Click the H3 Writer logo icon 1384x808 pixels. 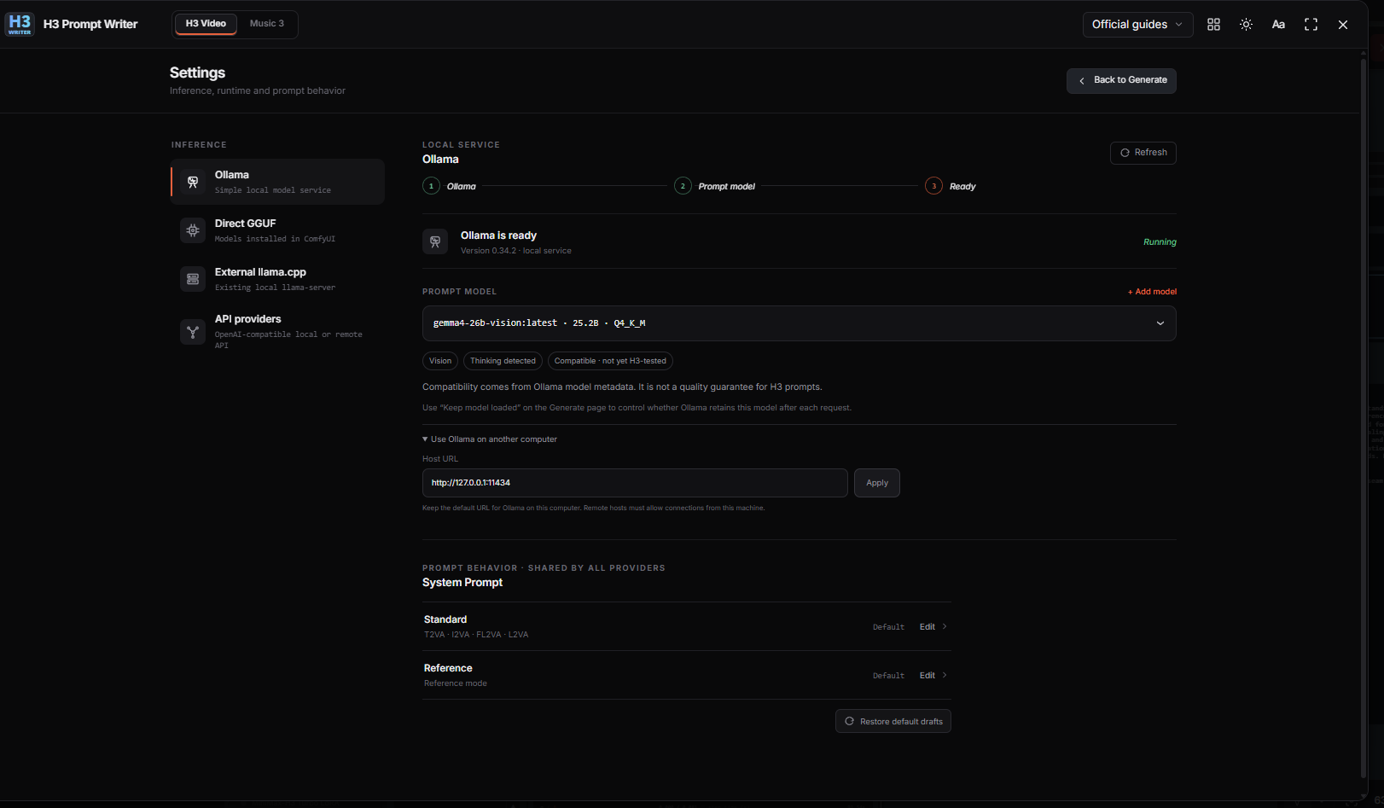[20, 24]
